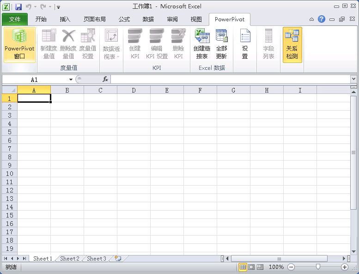Click the zoom out minus button
The width and height of the screenshot is (359, 274).
[x=291, y=267]
